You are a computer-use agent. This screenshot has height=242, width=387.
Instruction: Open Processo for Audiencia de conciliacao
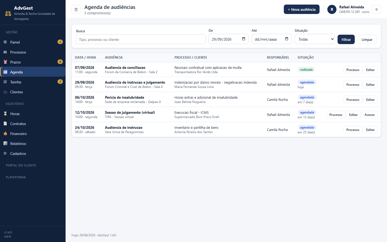(353, 70)
